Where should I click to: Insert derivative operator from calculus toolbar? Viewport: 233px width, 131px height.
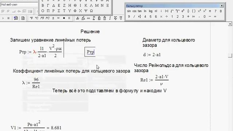tap(78, 18)
